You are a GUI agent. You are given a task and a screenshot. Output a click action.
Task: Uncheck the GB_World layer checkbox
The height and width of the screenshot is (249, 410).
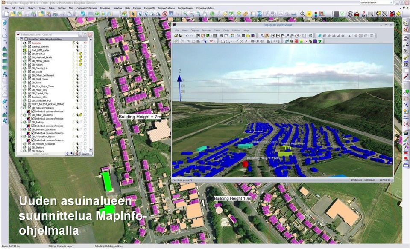29,72
